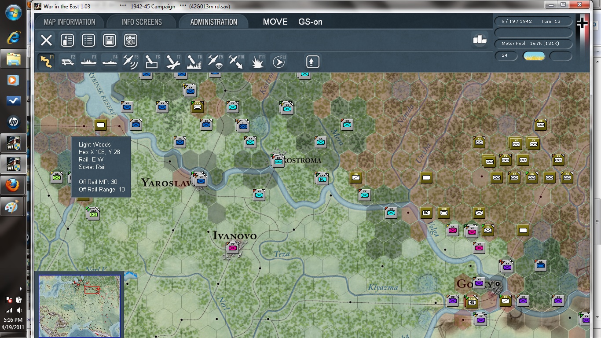
Task: Launch Internet Explorer from taskbar
Action: [x=13, y=37]
